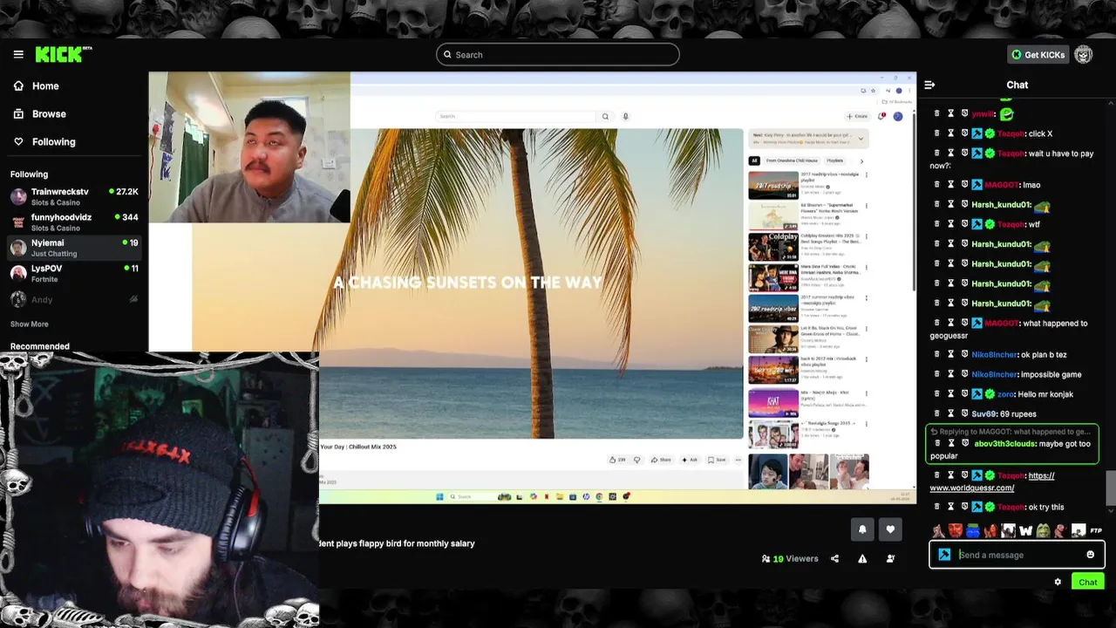Click Windows Start icon in streamed taskbar
This screenshot has height=628, width=1116.
point(441,497)
